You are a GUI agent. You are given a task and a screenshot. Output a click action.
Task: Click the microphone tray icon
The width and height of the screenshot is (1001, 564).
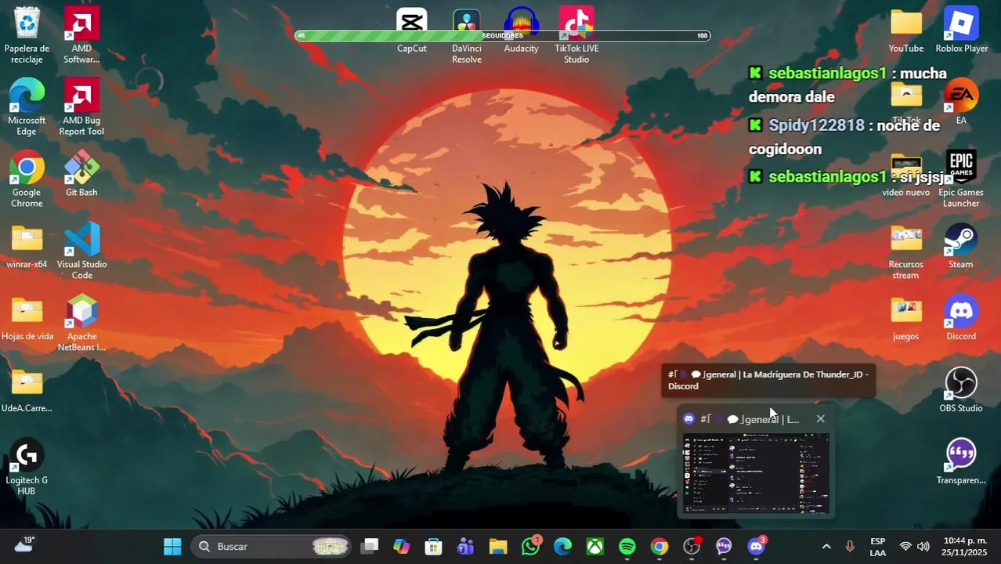850,547
